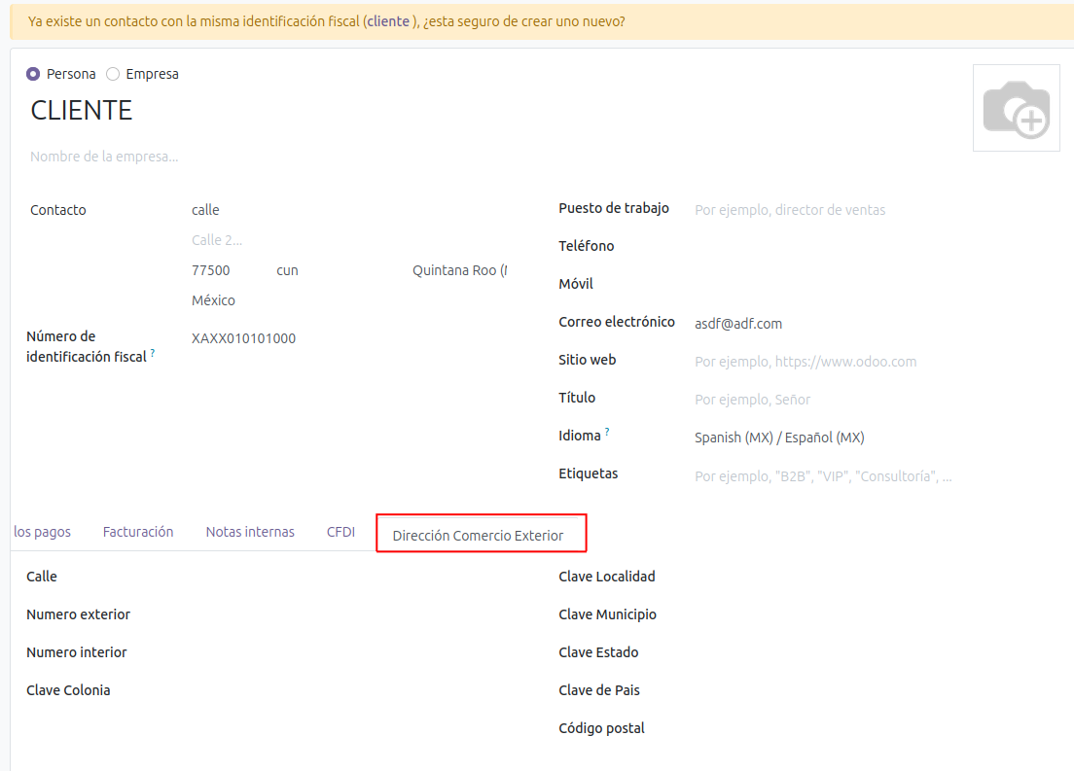The height and width of the screenshot is (771, 1074).
Task: Click the help tooltip for identificación fiscal
Action: pos(153,353)
